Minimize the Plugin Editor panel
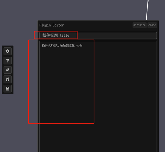The height and width of the screenshot is (152, 165). click(x=140, y=25)
